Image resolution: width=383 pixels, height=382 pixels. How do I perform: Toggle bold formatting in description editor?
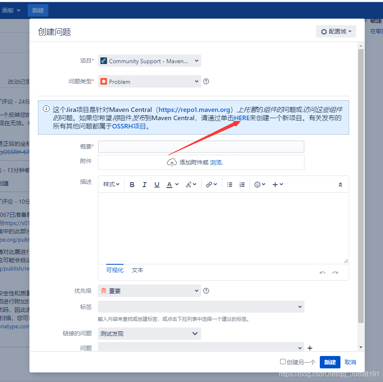pyautogui.click(x=132, y=185)
